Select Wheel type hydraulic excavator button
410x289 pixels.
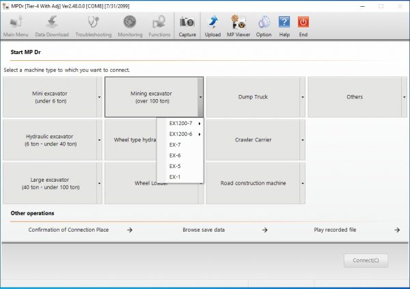(x=131, y=140)
